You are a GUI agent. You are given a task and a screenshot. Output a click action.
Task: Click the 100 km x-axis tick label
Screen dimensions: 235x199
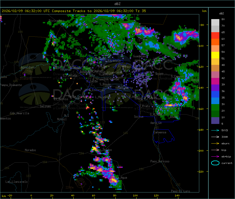(x=135, y=195)
